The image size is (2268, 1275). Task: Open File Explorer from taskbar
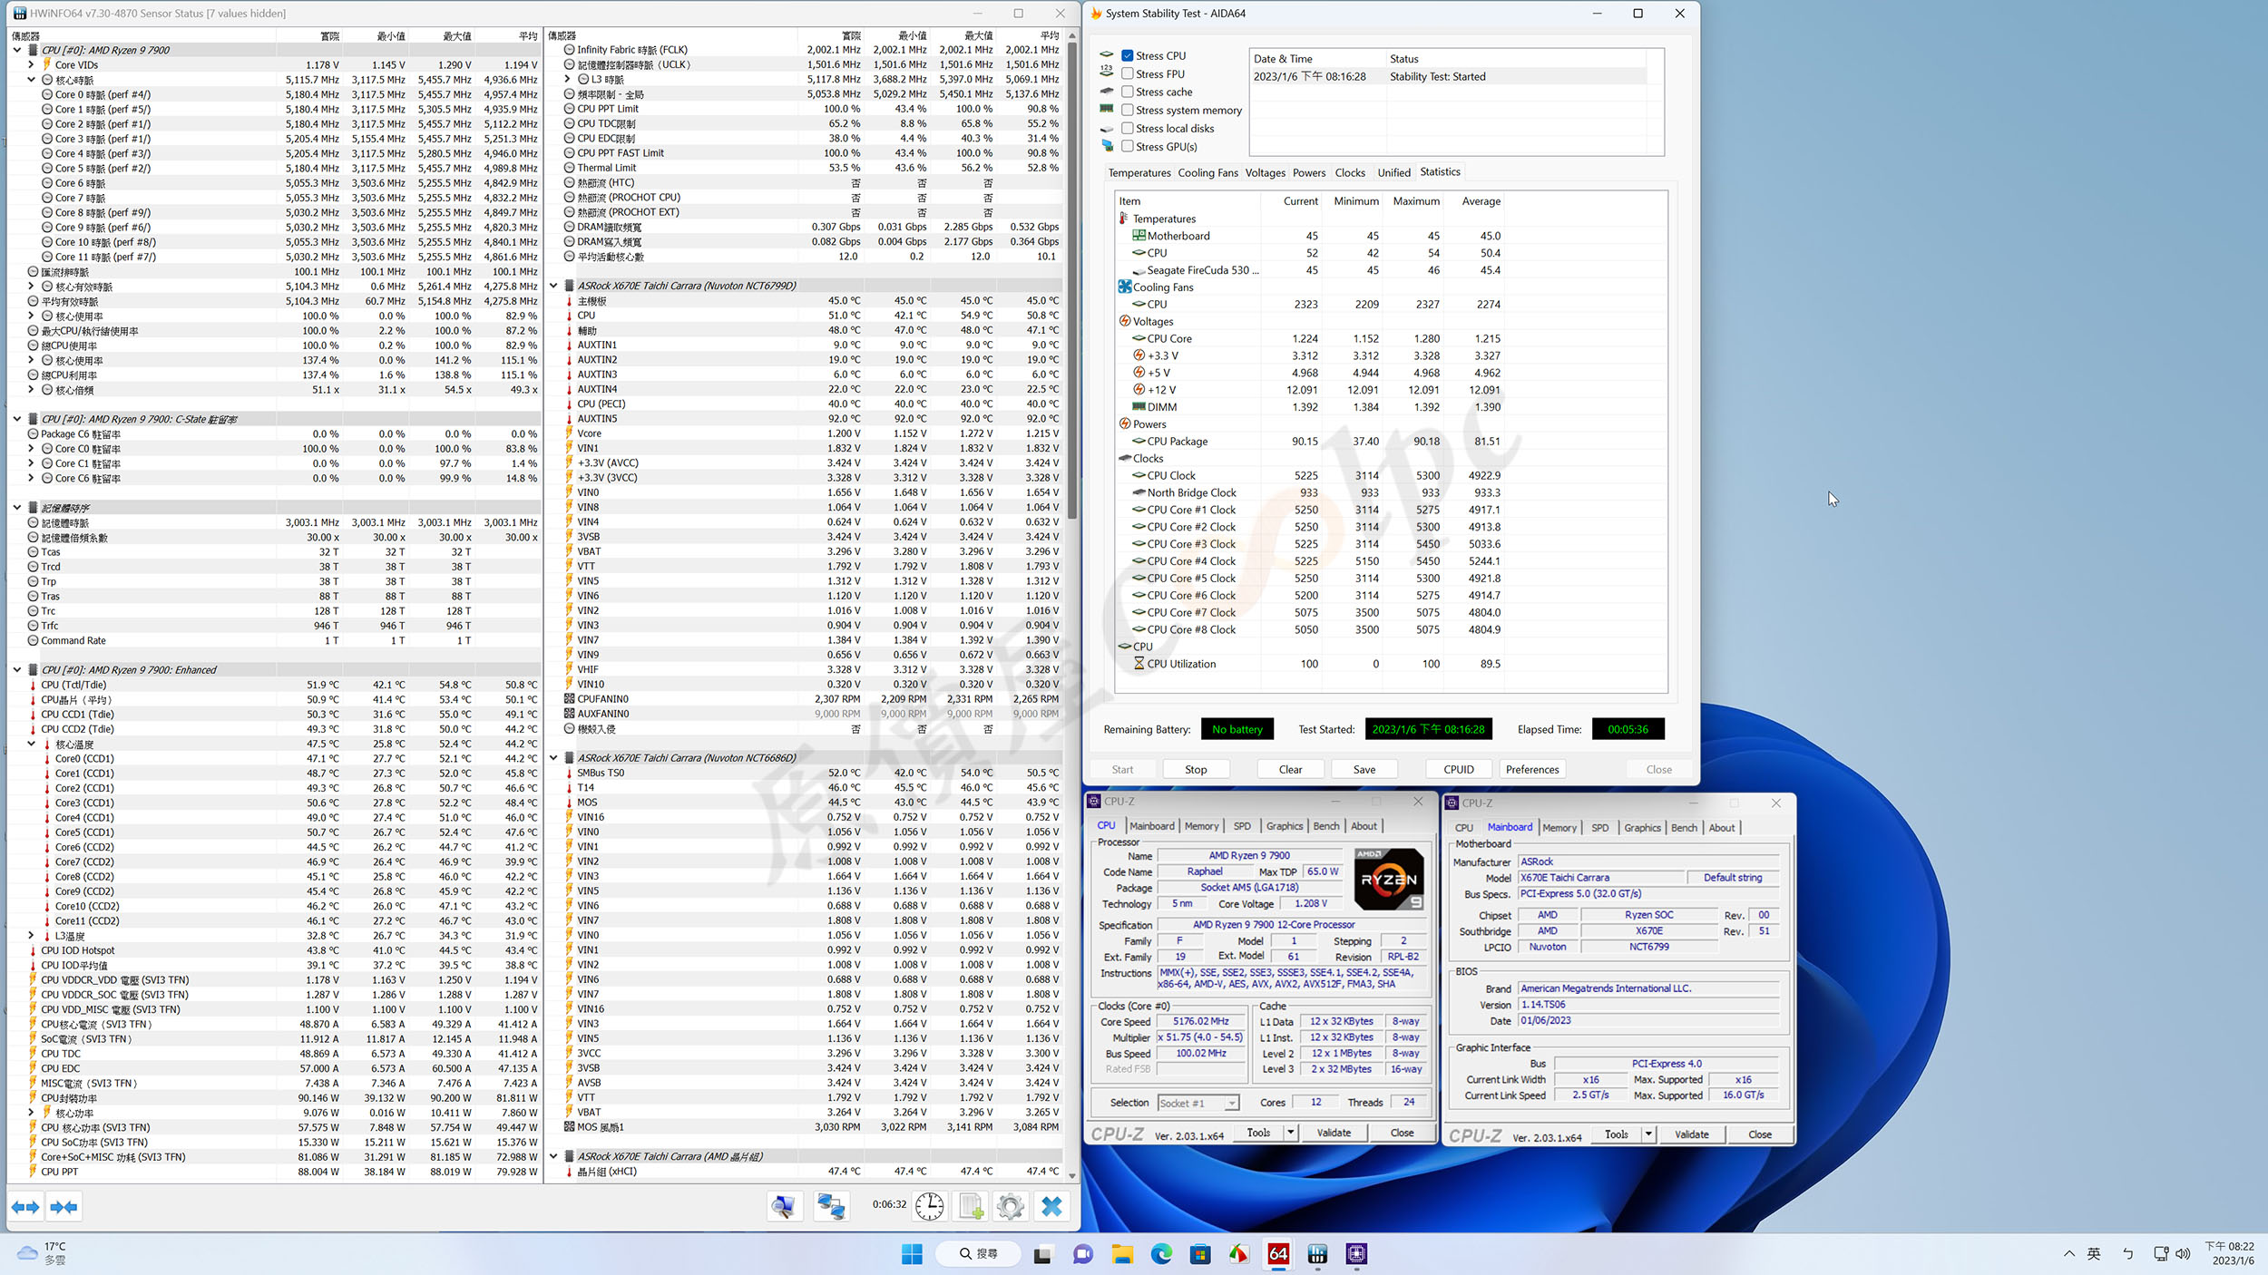pos(1122,1254)
